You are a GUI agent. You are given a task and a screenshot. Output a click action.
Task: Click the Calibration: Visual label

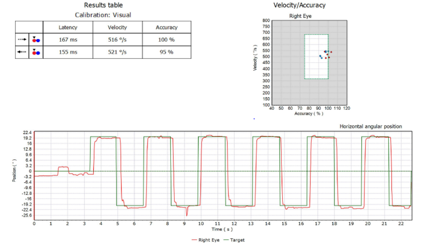103,15
